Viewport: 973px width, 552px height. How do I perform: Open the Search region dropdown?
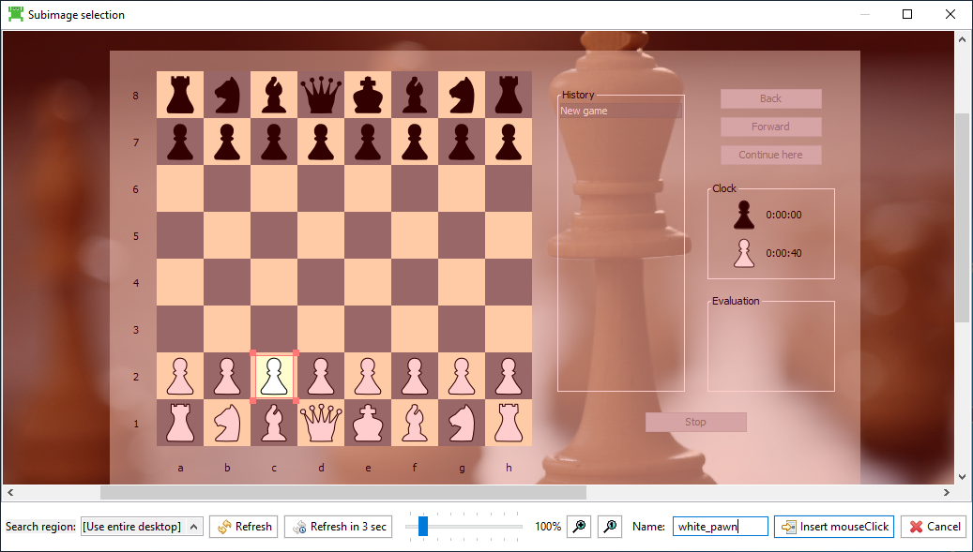coord(142,527)
